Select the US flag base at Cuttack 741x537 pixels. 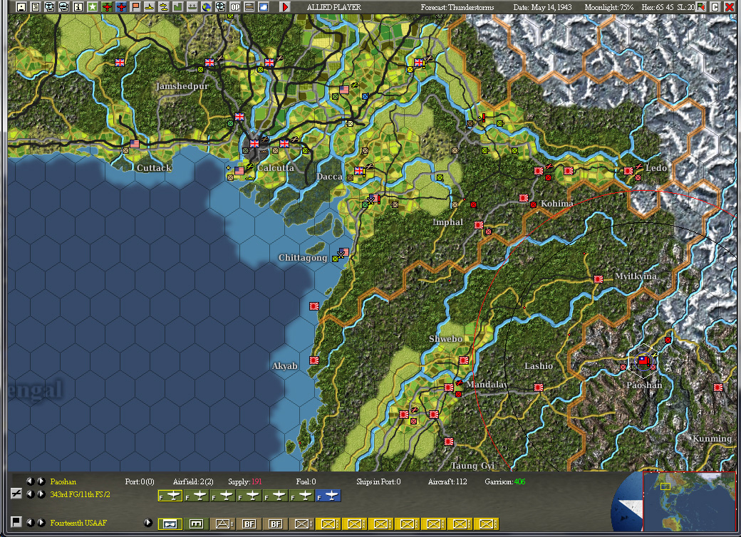click(135, 144)
